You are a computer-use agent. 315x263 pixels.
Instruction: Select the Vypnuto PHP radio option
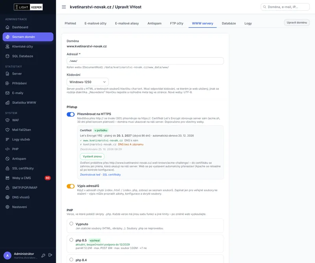(x=71, y=224)
